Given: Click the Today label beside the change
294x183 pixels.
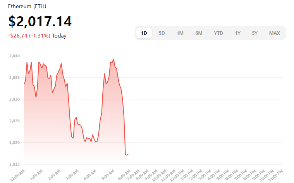Looking at the screenshot, I should click(59, 36).
